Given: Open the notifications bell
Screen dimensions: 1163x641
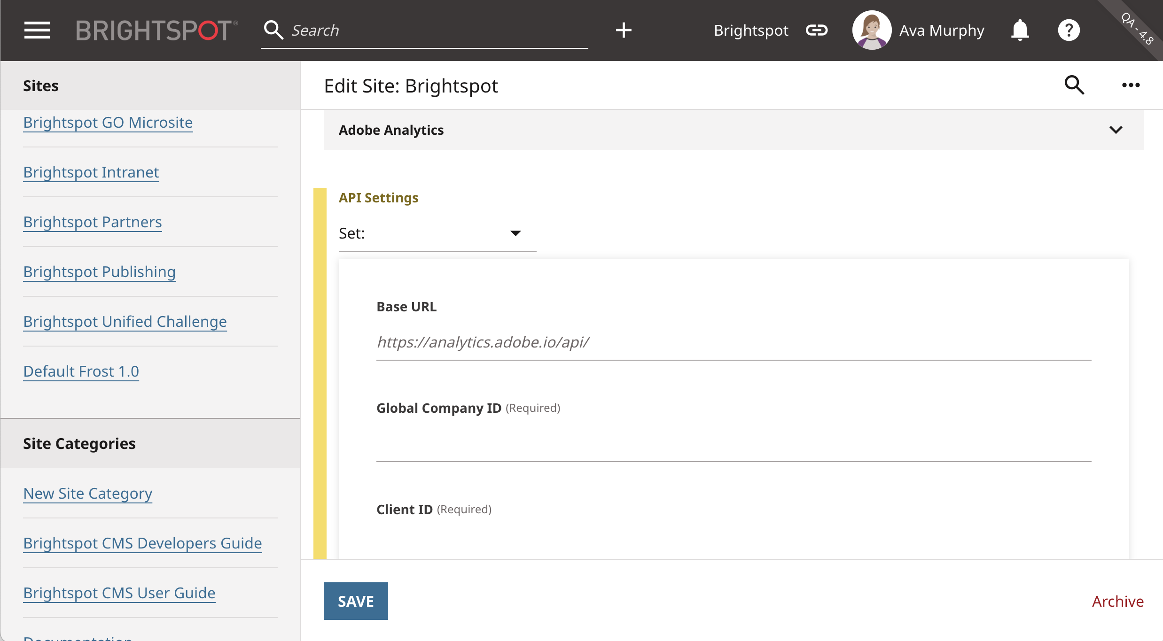Looking at the screenshot, I should (x=1020, y=31).
